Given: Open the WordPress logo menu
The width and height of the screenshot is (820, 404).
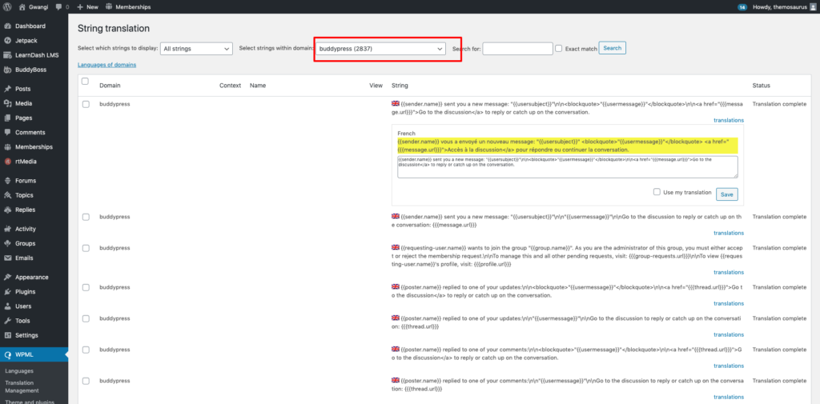Looking at the screenshot, I should pos(7,7).
